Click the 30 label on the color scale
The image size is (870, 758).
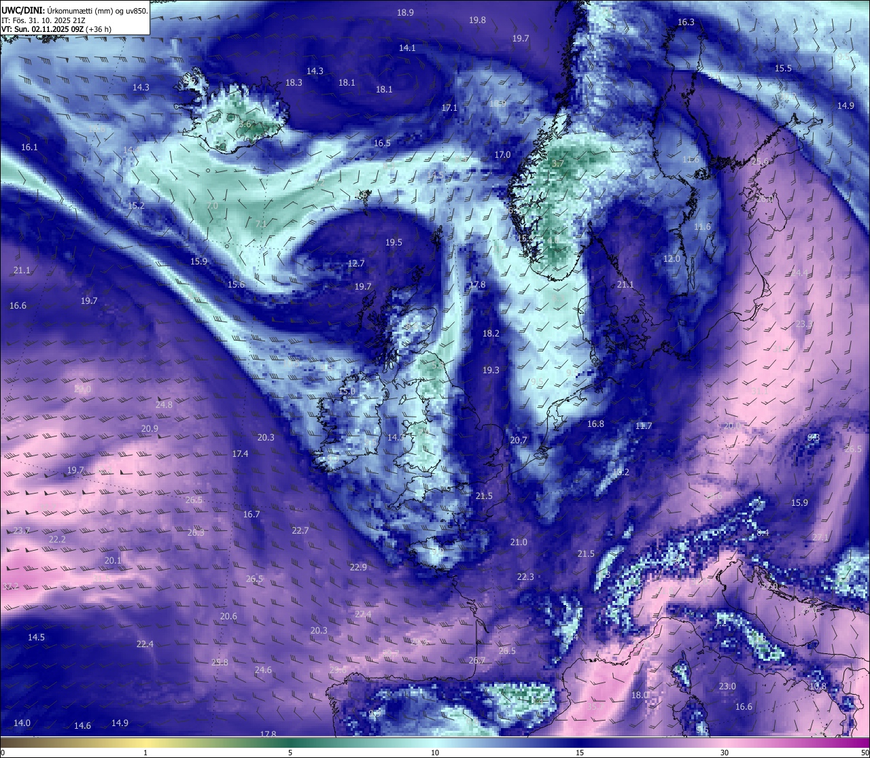(x=725, y=753)
